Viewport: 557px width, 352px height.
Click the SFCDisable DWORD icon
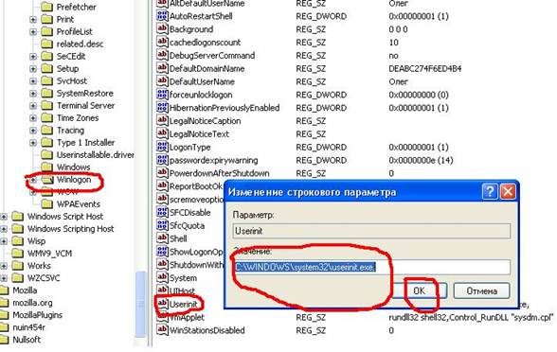point(162,212)
